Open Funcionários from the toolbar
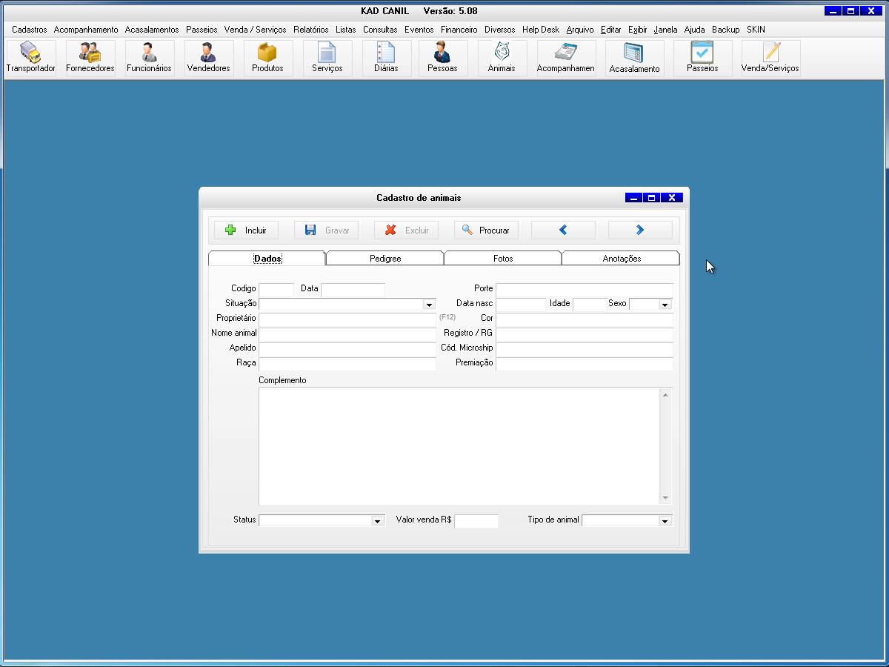Viewport: 889px width, 667px height. coord(149,58)
